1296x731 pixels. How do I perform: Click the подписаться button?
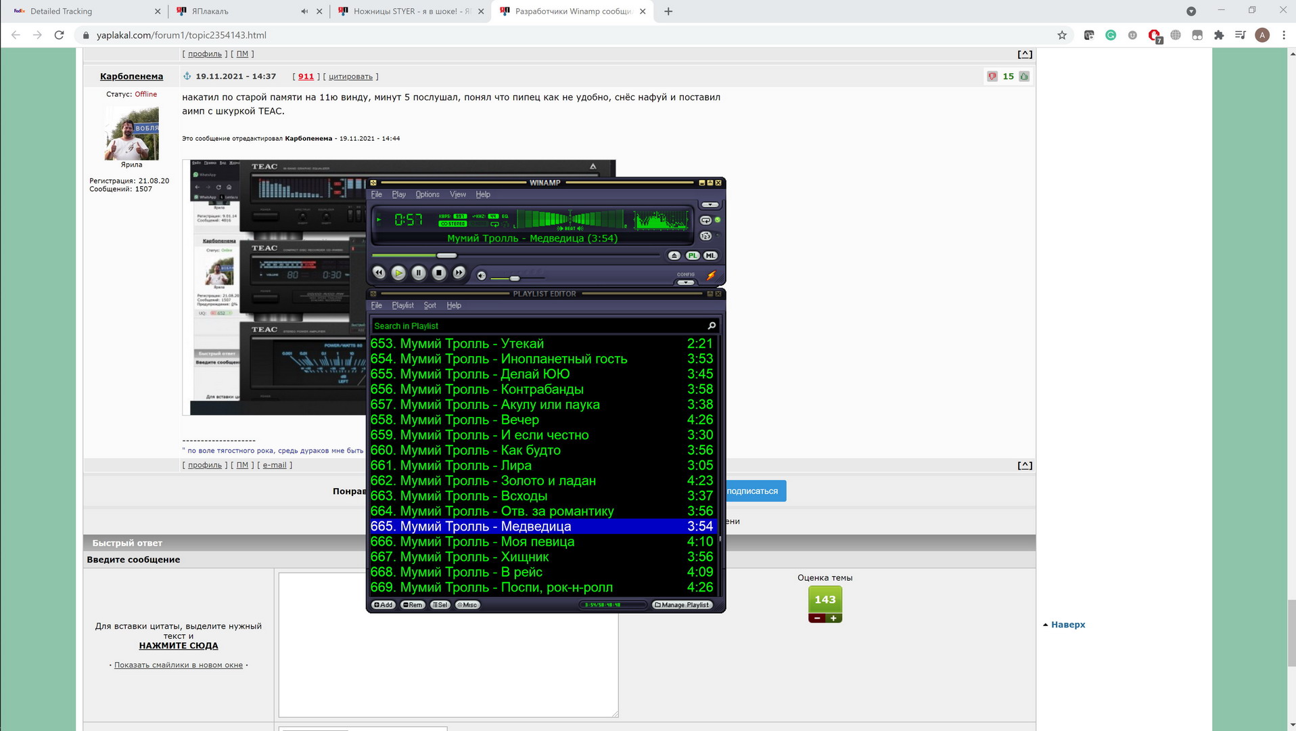tap(752, 491)
